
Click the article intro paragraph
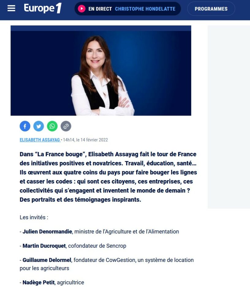(108, 177)
